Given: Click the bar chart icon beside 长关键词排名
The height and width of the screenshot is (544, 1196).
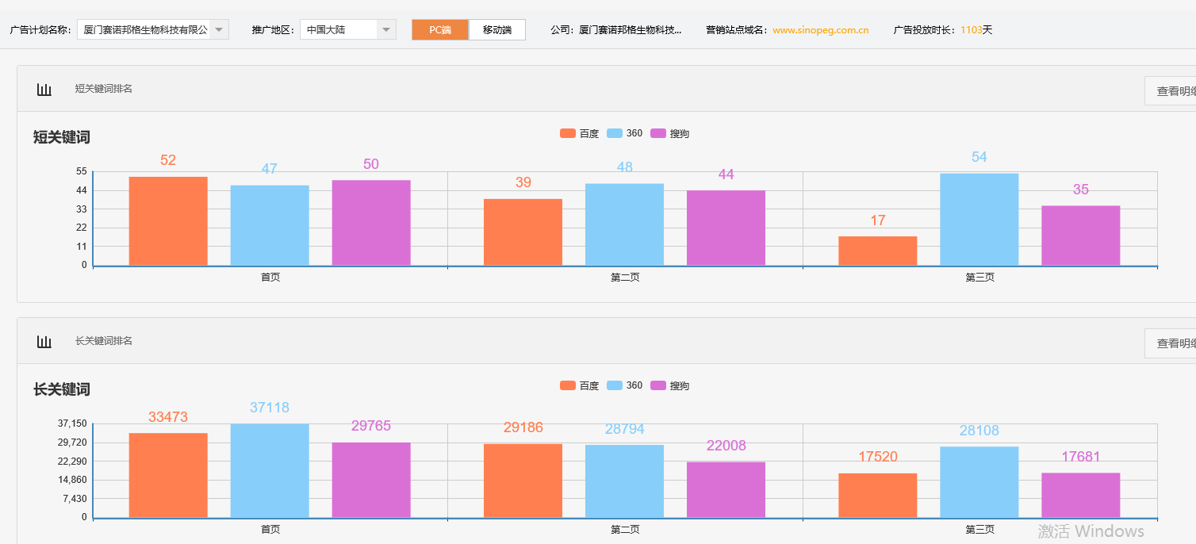Looking at the screenshot, I should [44, 342].
